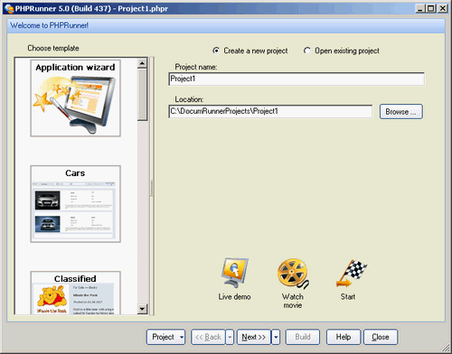Open the dropdown arrow beside Next
452x354 pixels.
276,337
